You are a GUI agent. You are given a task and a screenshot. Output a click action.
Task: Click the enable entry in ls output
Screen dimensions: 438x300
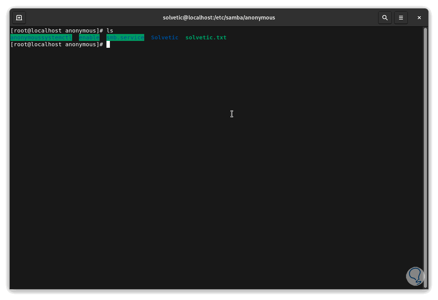click(x=89, y=37)
